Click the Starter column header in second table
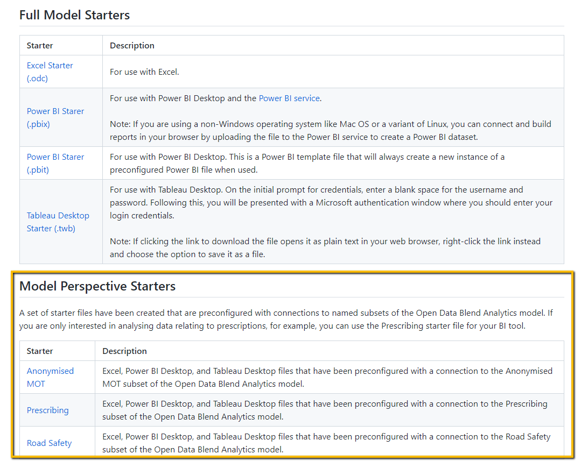The width and height of the screenshot is (581, 461). (x=40, y=351)
